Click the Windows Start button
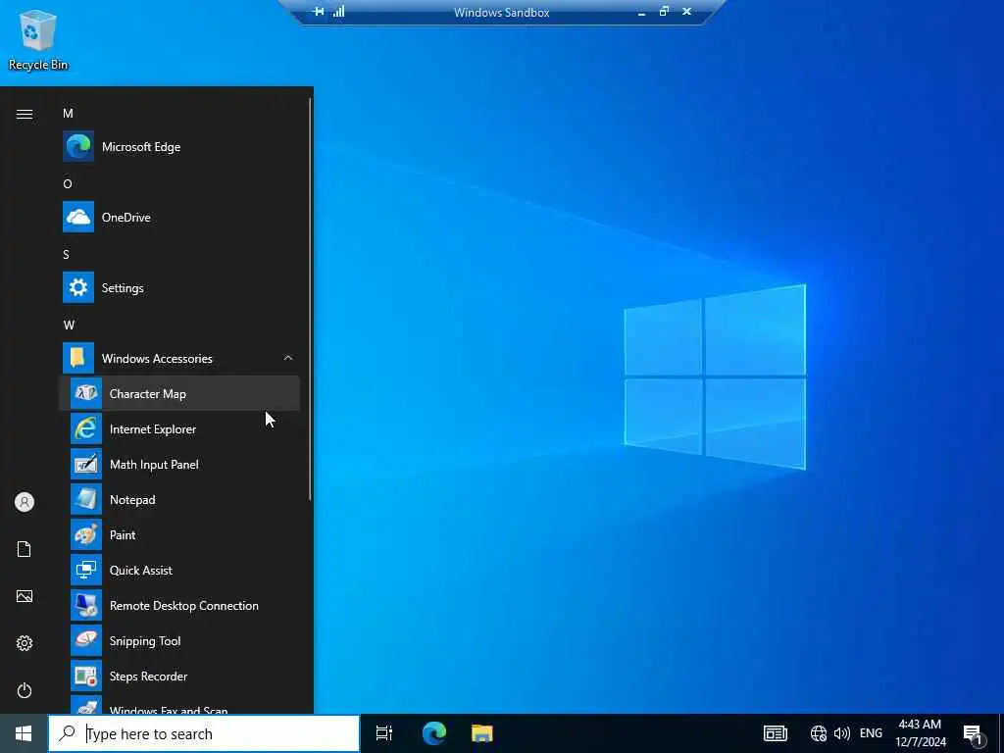Screen dimensions: 1004x753 pyautogui.click(x=24, y=733)
